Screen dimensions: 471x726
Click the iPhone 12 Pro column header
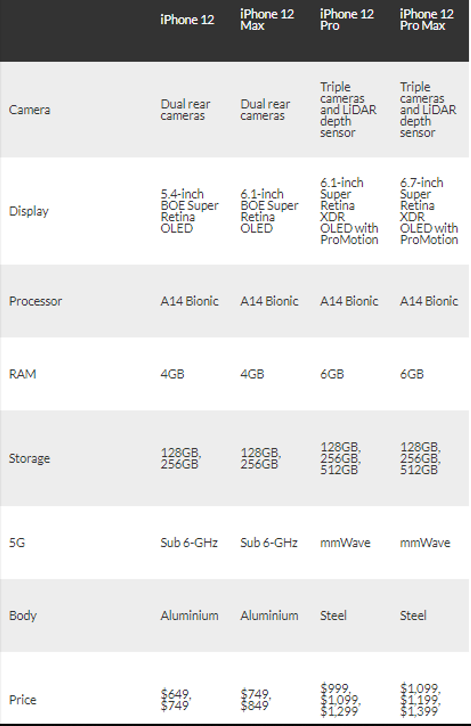(x=347, y=20)
